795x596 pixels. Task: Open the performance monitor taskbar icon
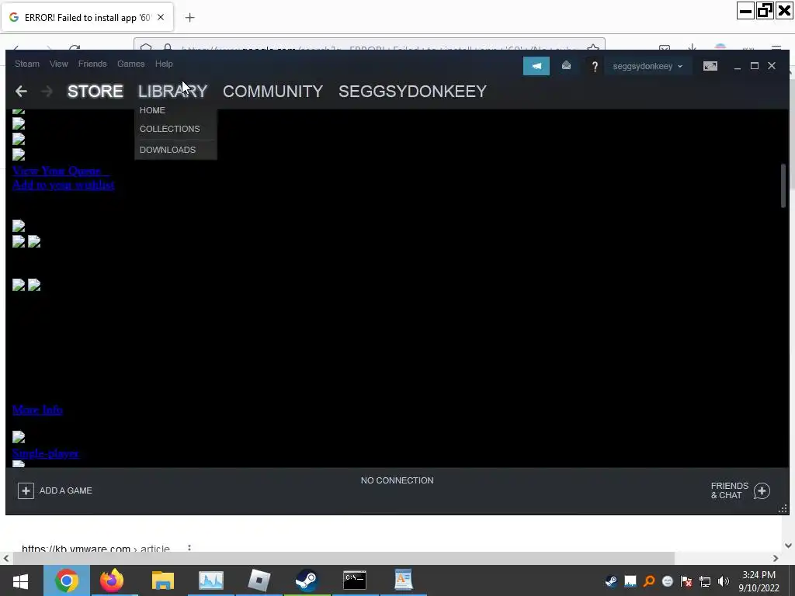[x=211, y=580]
